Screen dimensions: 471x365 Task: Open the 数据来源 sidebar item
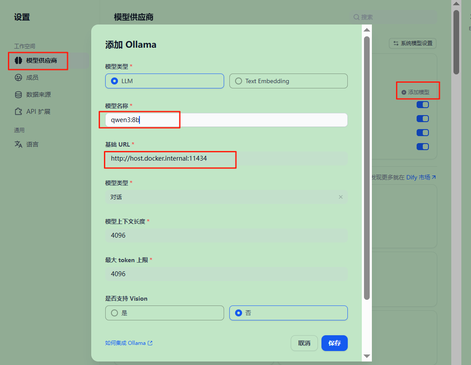point(33,95)
